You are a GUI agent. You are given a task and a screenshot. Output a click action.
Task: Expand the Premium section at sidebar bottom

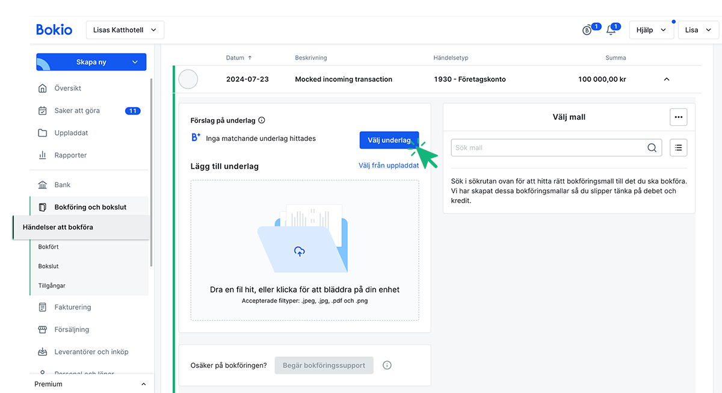(143, 384)
